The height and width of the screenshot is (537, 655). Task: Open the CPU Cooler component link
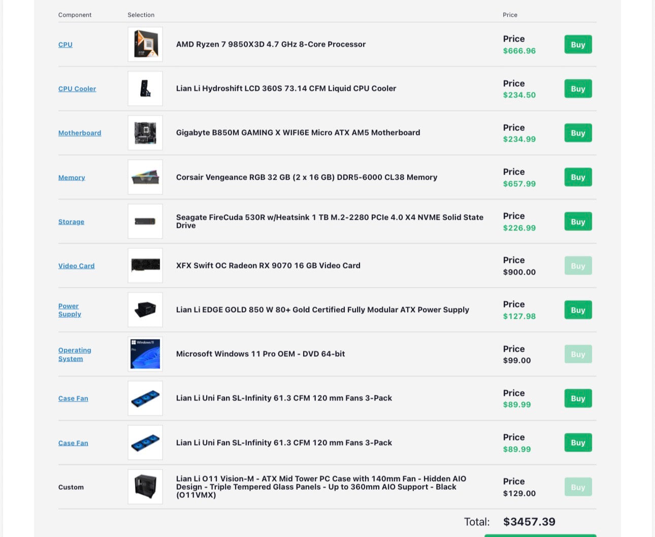pos(77,89)
